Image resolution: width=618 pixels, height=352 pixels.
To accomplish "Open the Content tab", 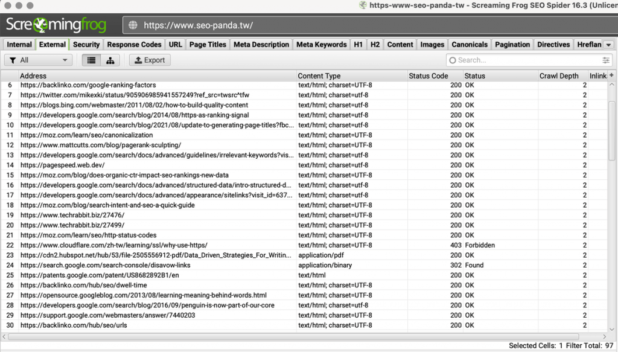I will (x=400, y=45).
